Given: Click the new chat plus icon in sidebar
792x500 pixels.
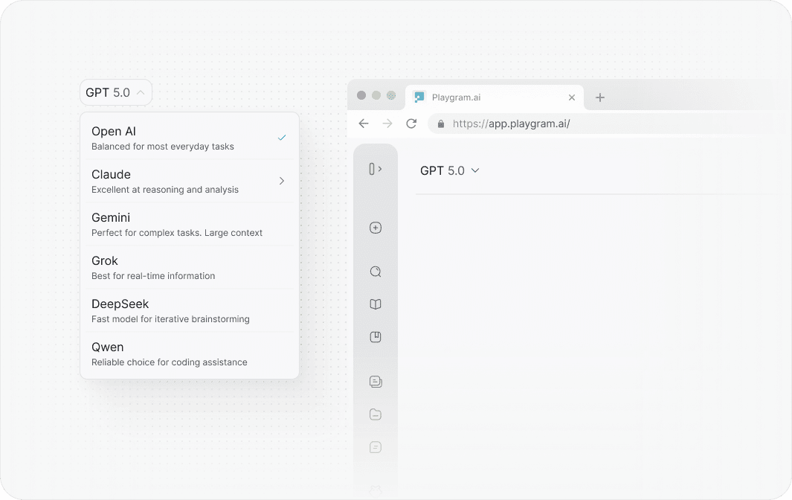Looking at the screenshot, I should pos(376,228).
